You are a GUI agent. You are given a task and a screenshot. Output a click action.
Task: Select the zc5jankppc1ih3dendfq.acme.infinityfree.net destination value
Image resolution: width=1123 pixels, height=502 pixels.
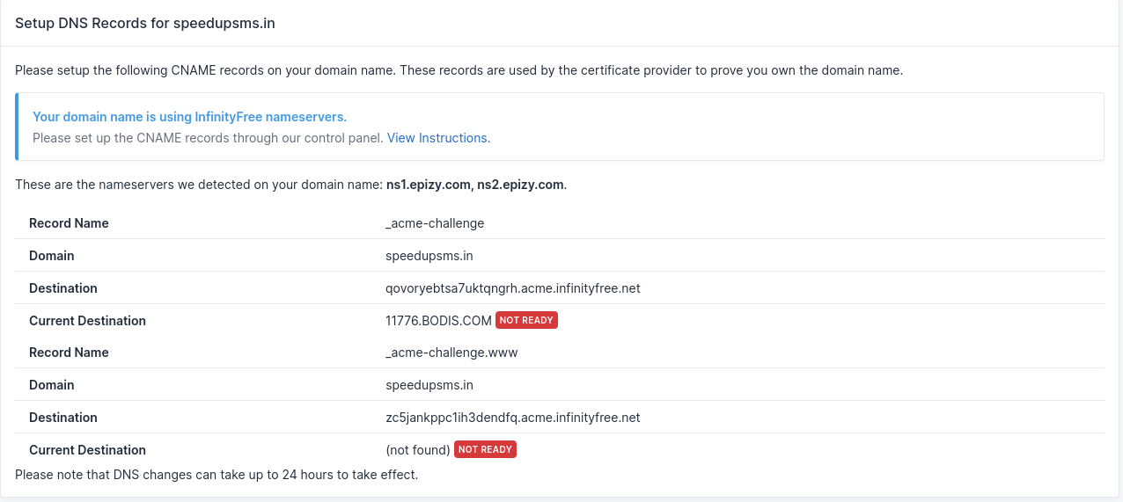click(512, 418)
